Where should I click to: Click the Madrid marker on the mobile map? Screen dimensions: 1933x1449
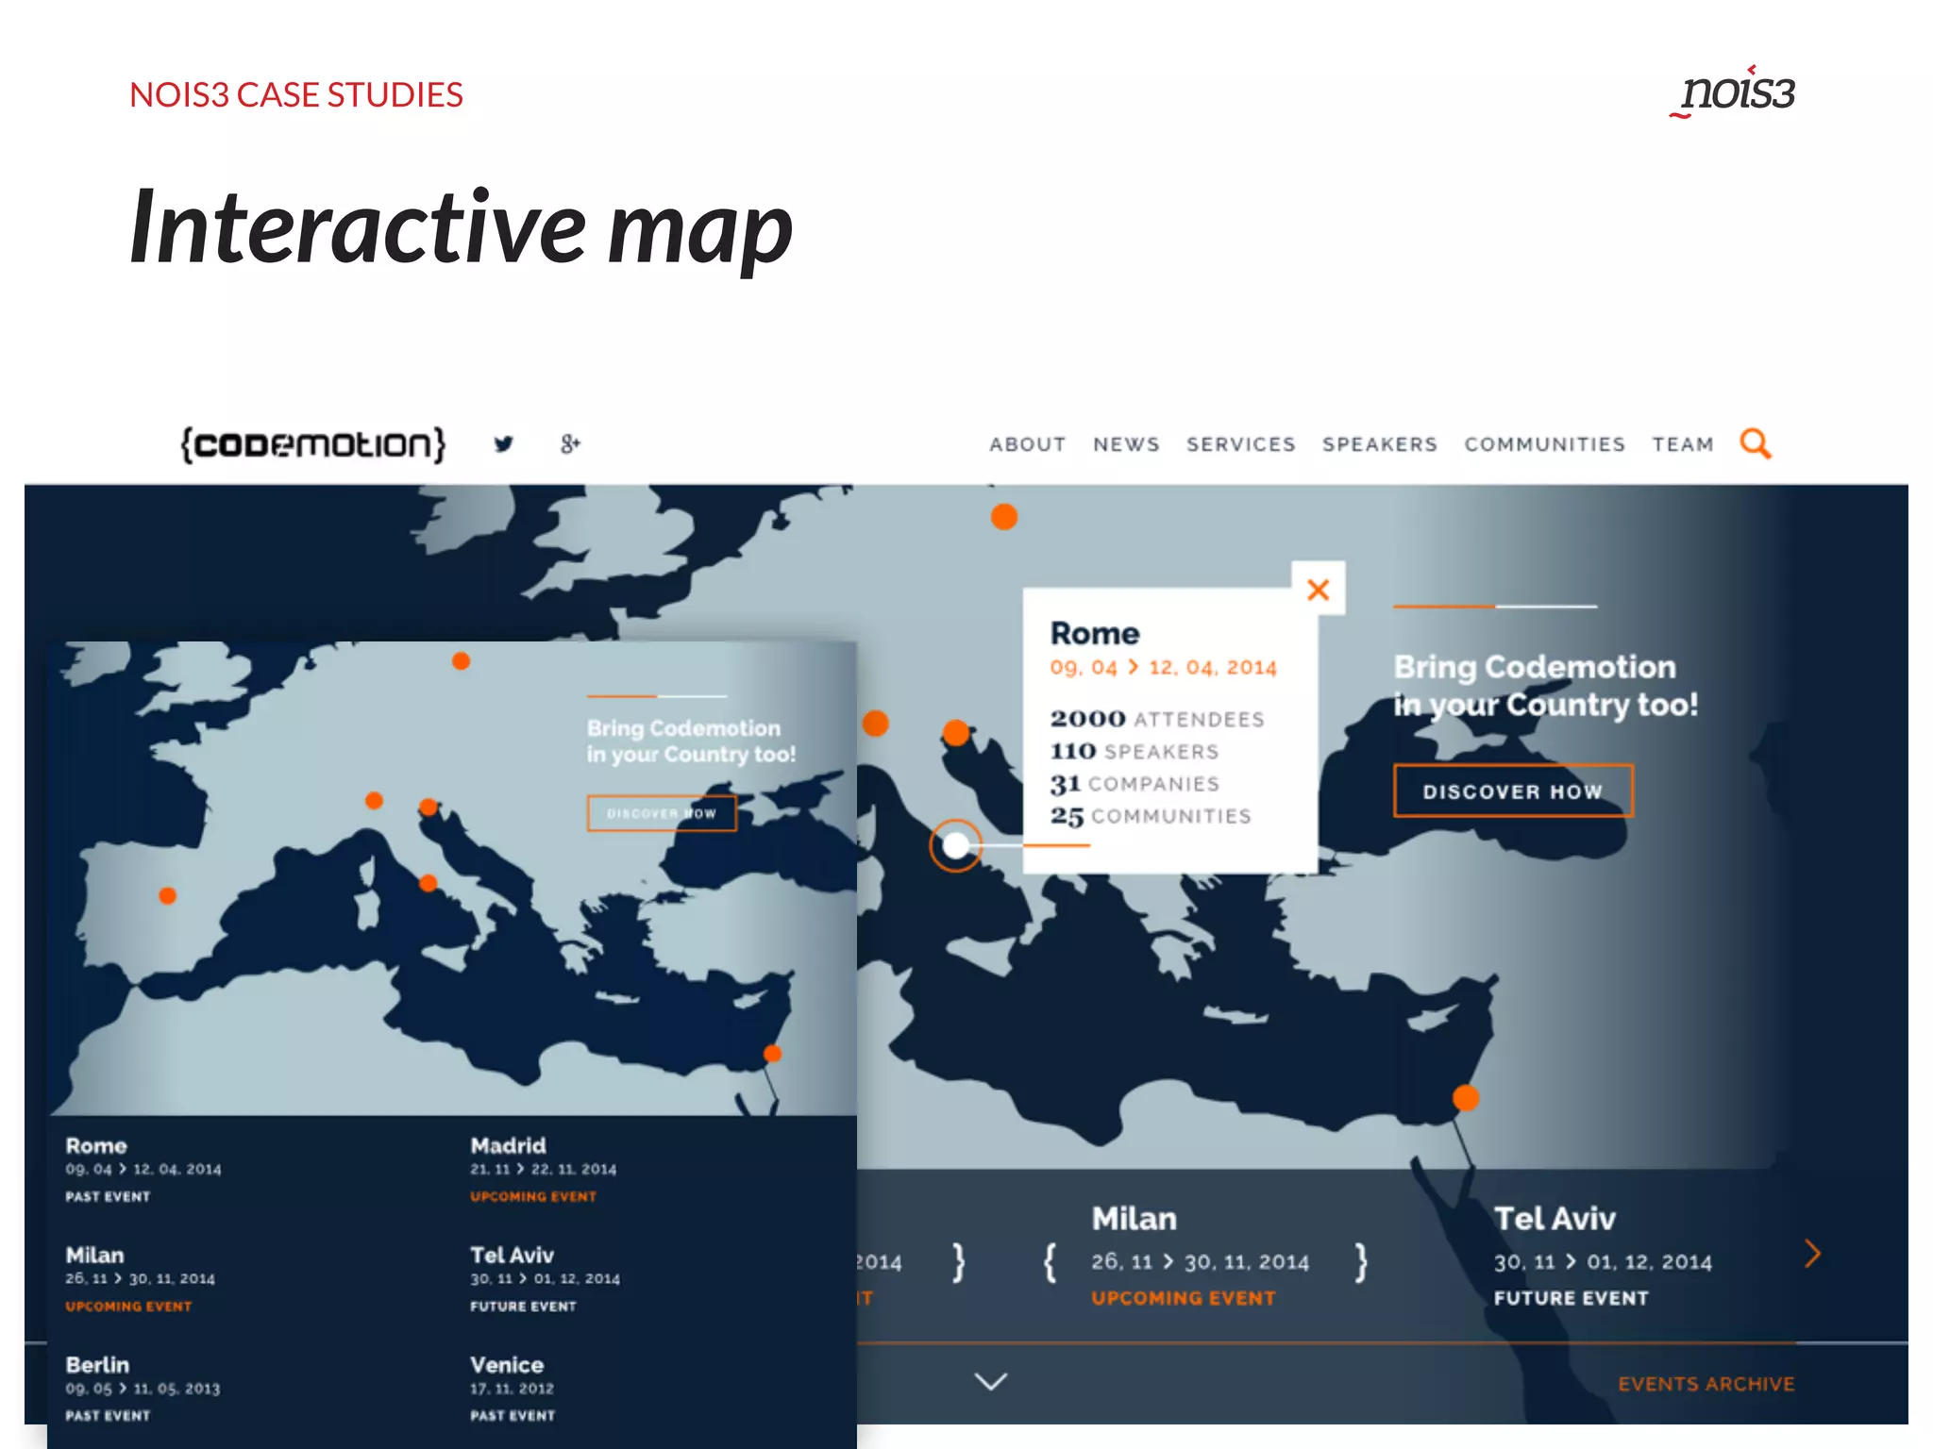click(168, 895)
